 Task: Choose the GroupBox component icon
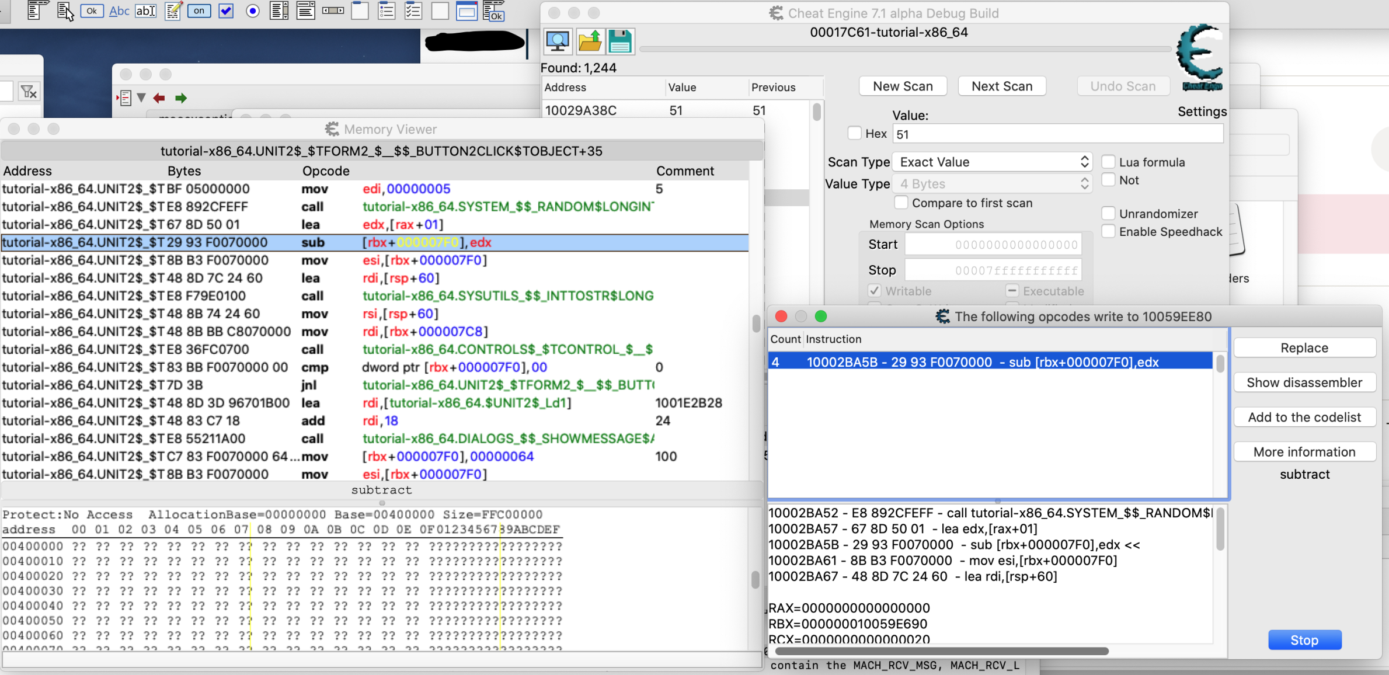point(360,11)
